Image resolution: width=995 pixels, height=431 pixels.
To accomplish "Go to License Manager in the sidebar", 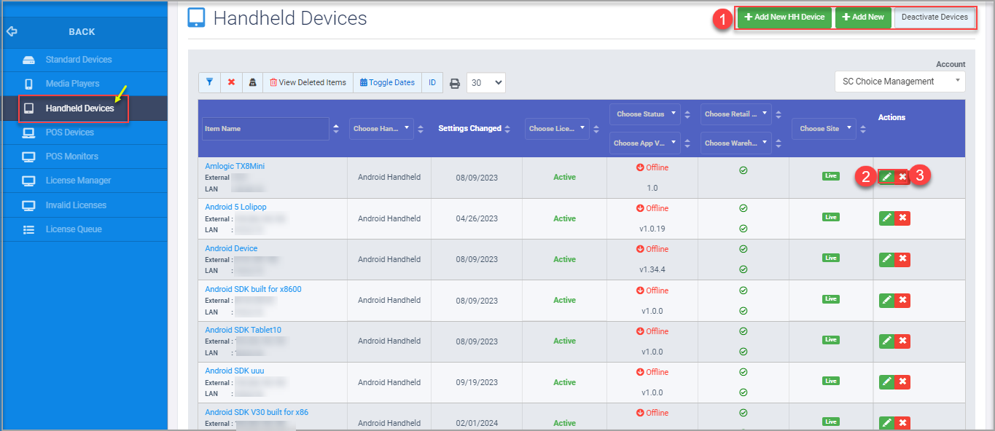I will (x=78, y=181).
